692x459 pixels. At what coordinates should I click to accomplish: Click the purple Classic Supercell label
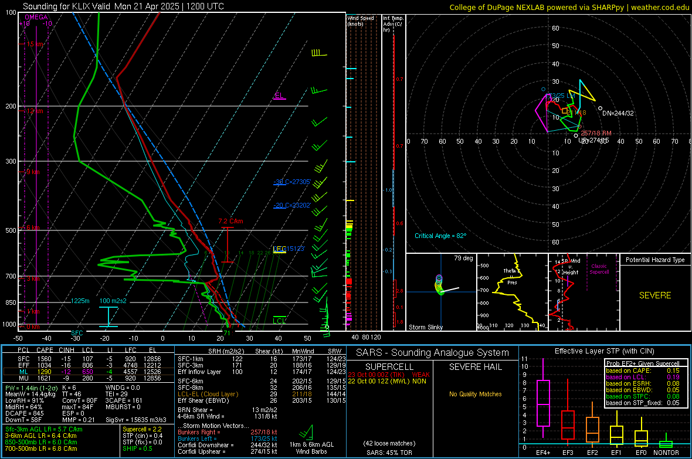(x=599, y=269)
